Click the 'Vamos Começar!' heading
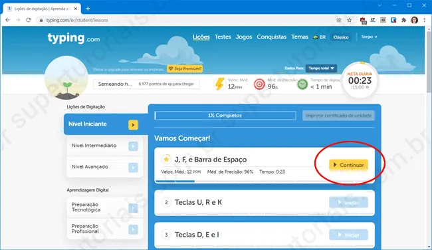The image size is (432, 250). click(182, 138)
